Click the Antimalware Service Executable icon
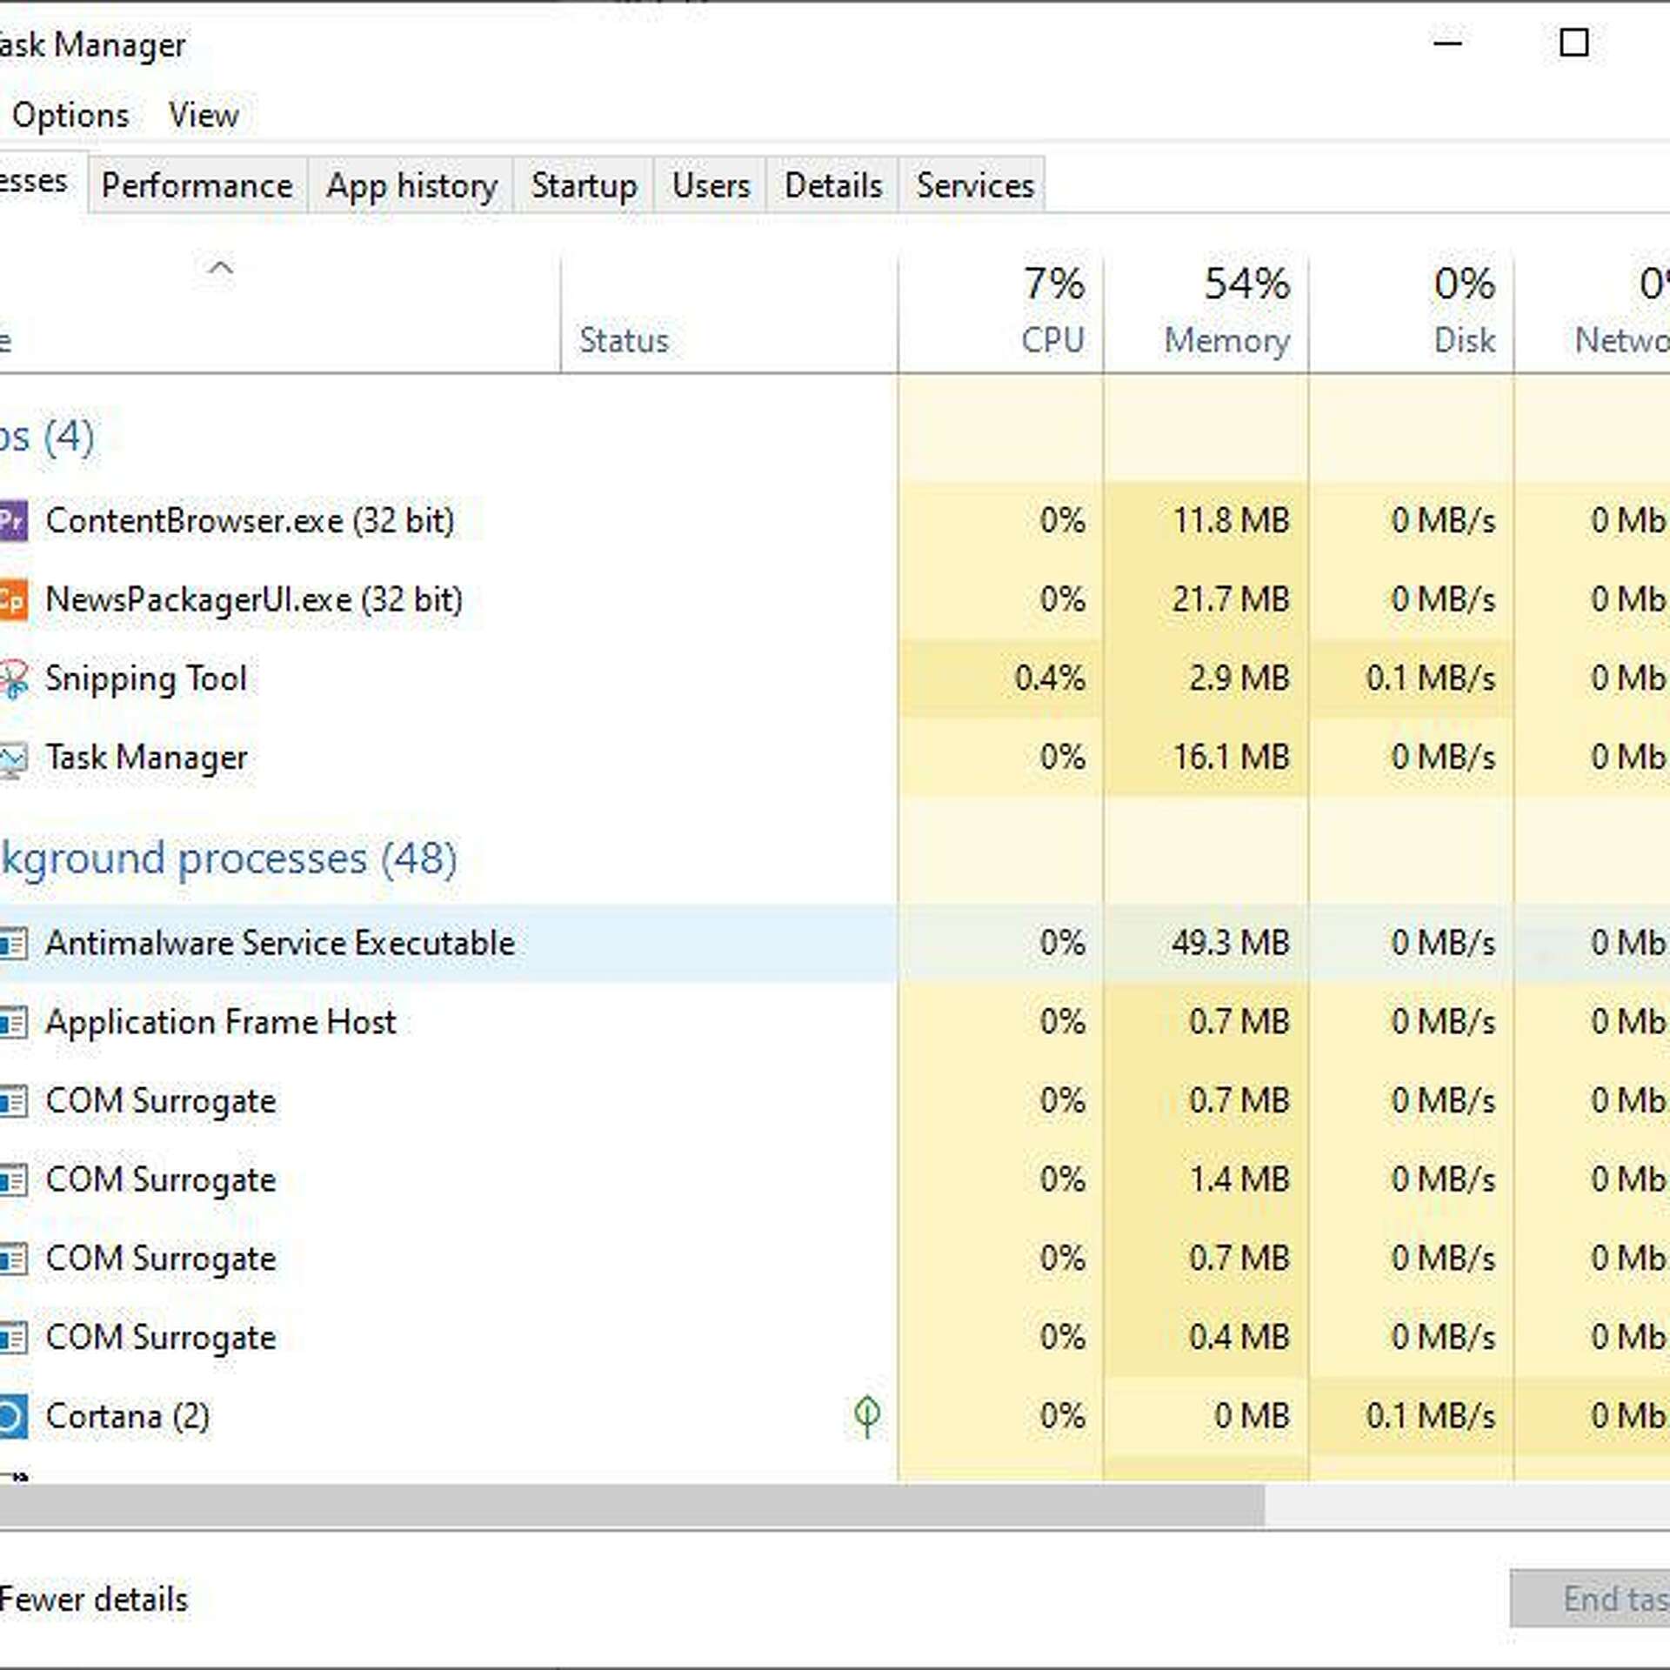Screen dimensions: 1670x1670 [x=12, y=944]
